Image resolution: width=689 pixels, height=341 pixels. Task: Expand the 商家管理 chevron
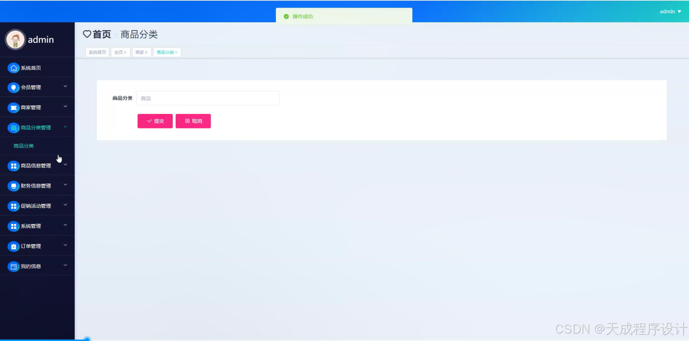click(x=65, y=106)
